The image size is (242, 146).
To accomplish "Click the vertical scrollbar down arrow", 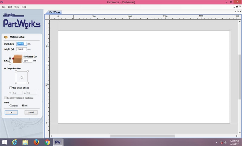I will (240, 133).
